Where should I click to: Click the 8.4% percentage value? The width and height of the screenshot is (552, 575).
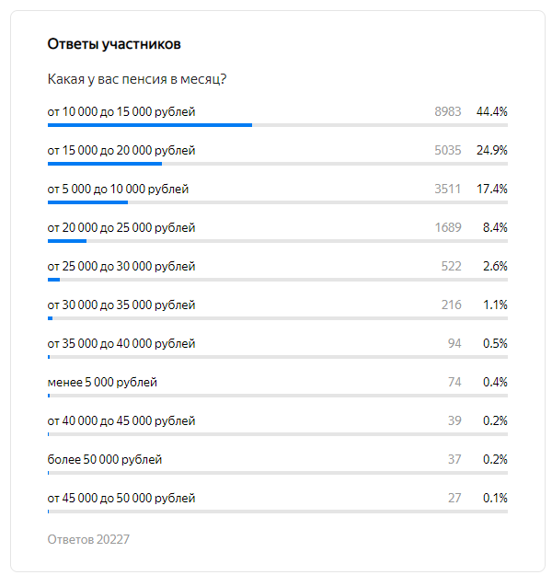(495, 228)
